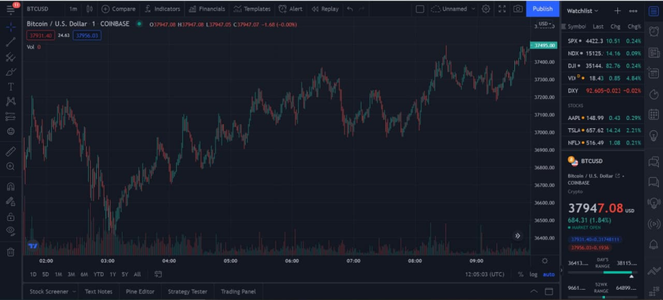Add symbol to watchlist with plus
Screen dimensions: 663x300
(x=617, y=11)
